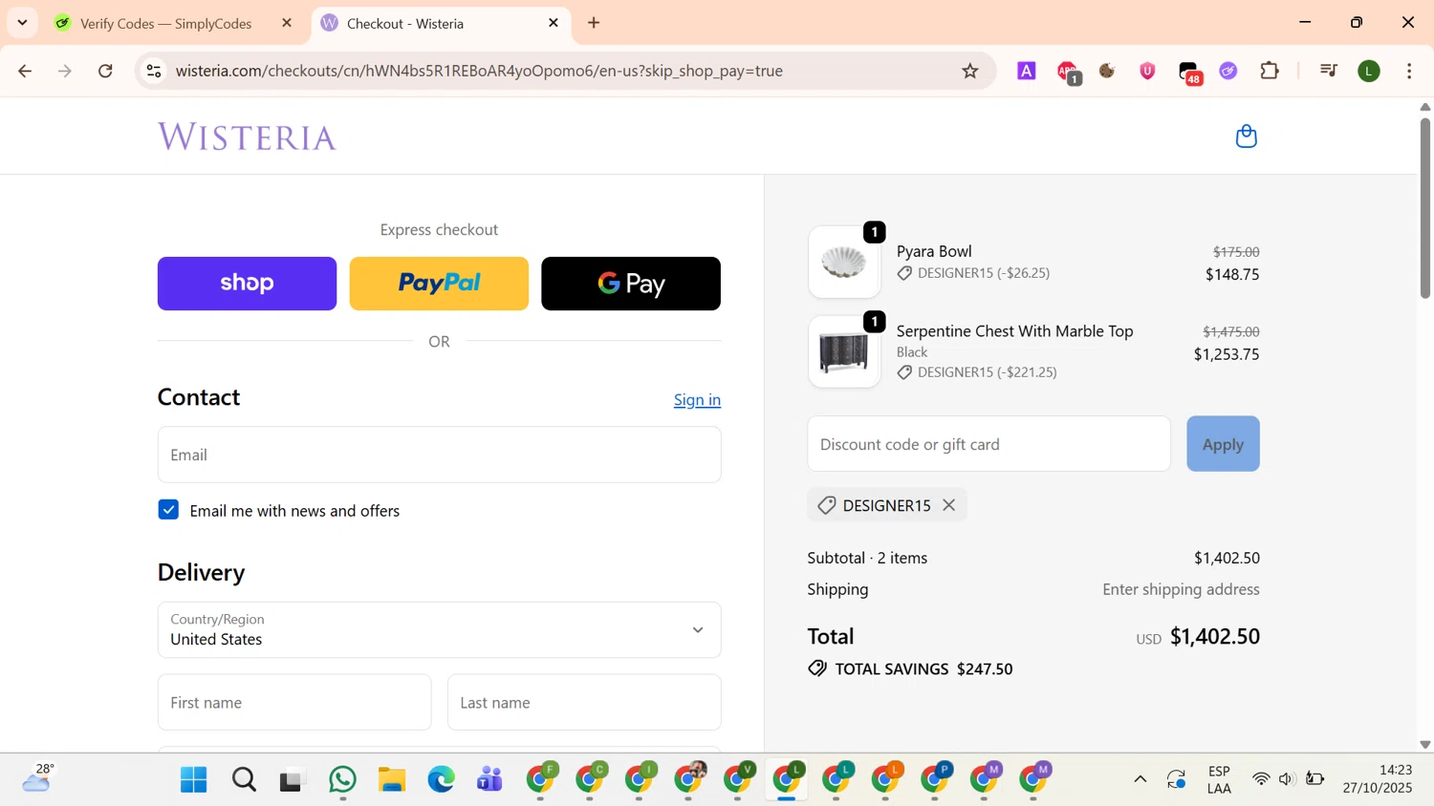Reload the checkout page
The image size is (1434, 806).
(x=106, y=71)
